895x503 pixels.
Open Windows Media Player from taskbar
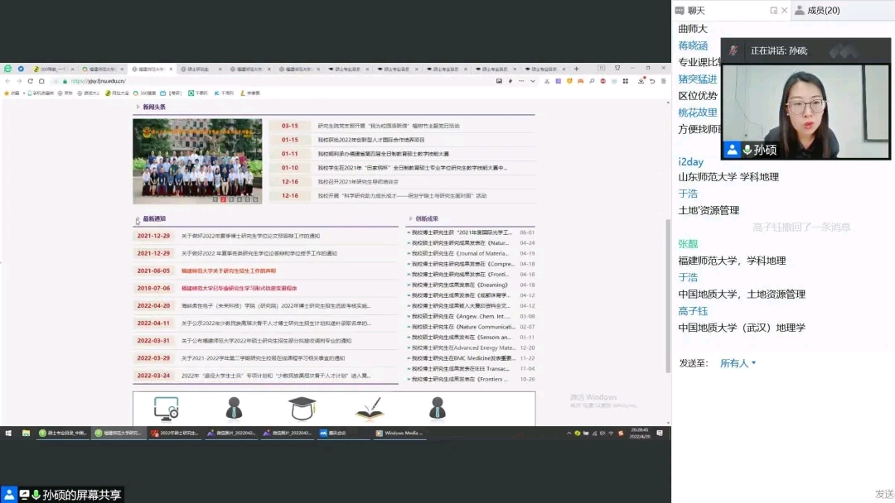click(401, 433)
